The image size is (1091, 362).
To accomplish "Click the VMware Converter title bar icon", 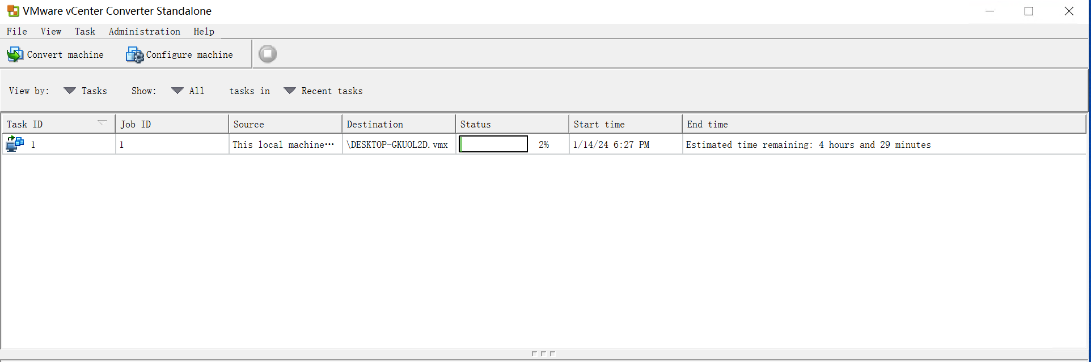I will pos(13,11).
